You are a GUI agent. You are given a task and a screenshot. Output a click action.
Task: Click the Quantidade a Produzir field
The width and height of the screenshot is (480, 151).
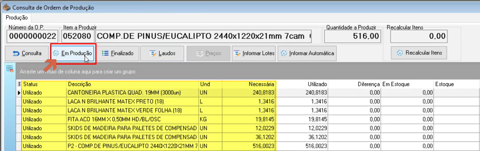tap(353, 37)
